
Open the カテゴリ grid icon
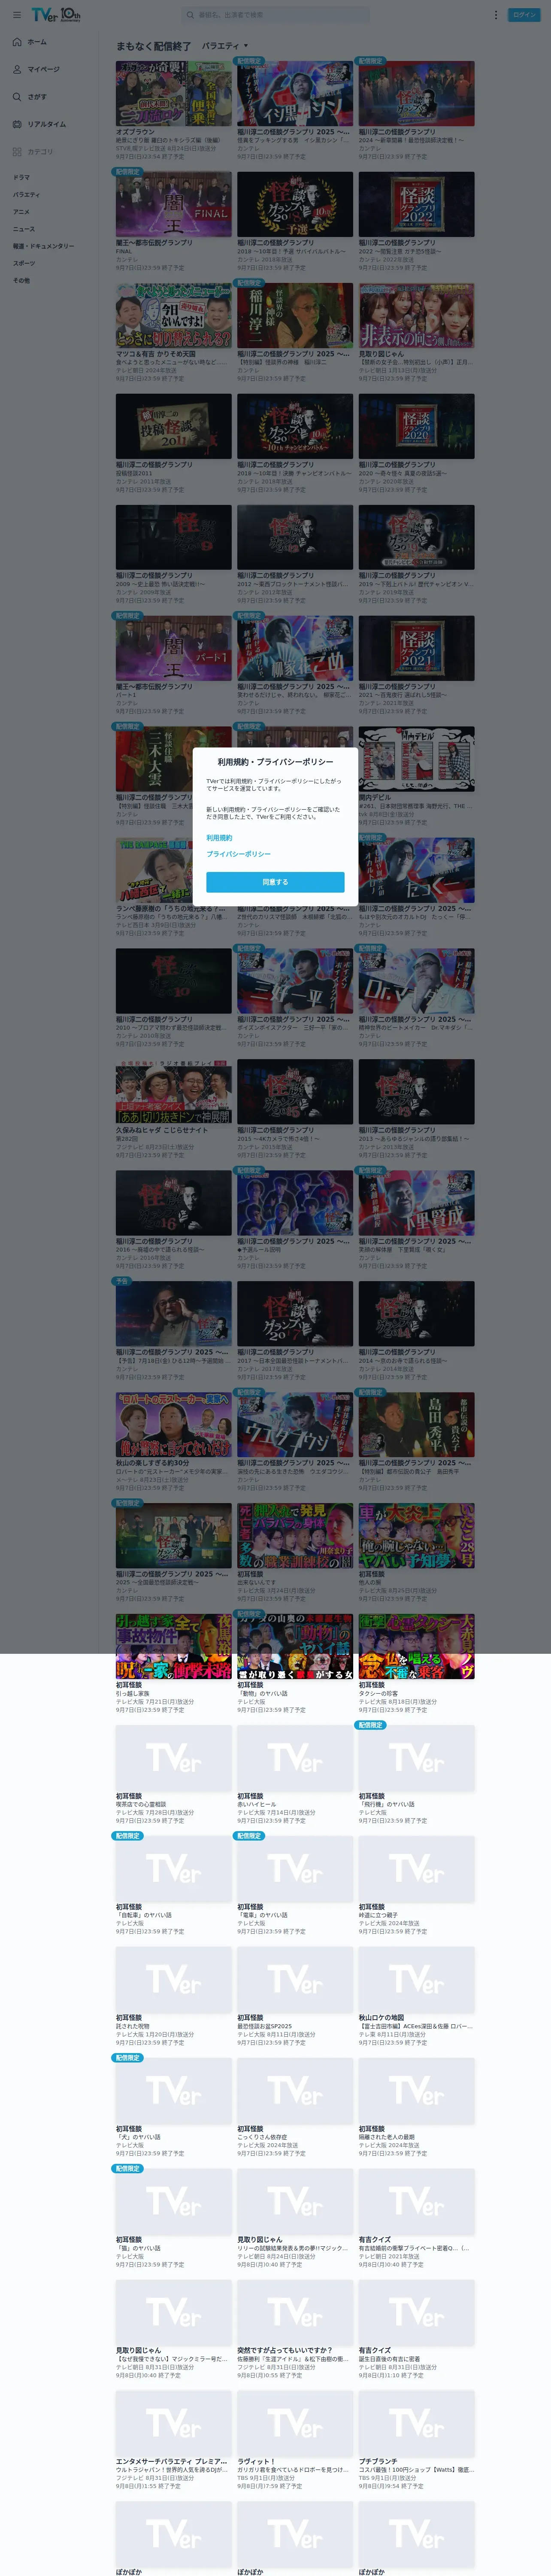pos(17,152)
